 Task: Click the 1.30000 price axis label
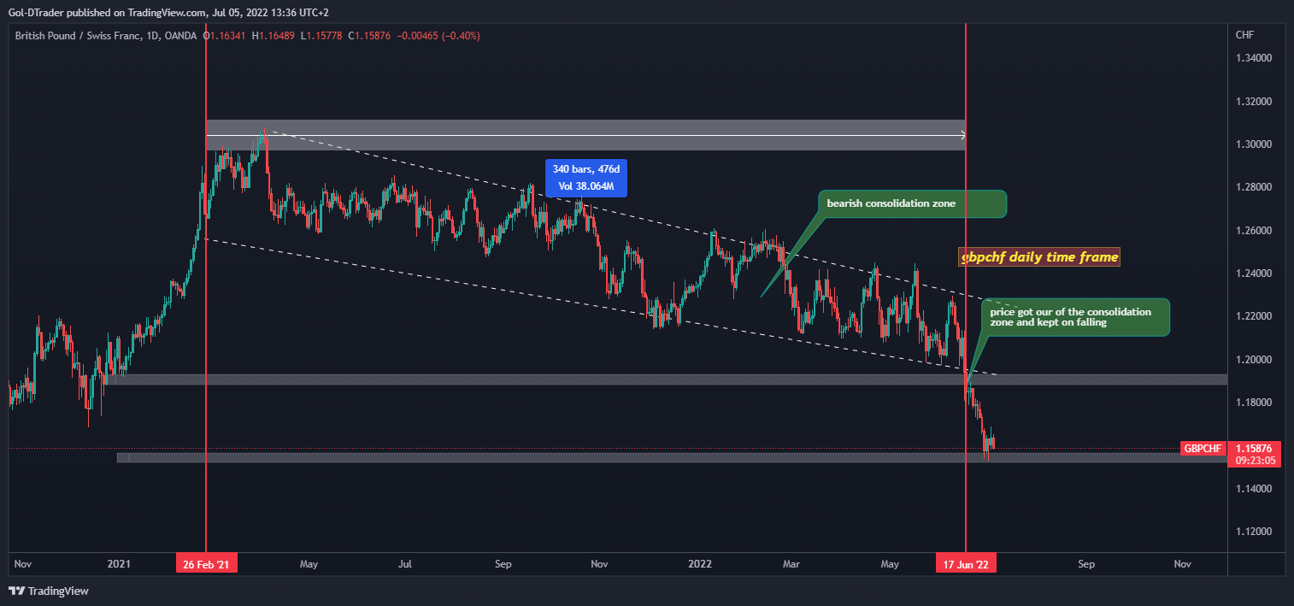pos(1256,144)
